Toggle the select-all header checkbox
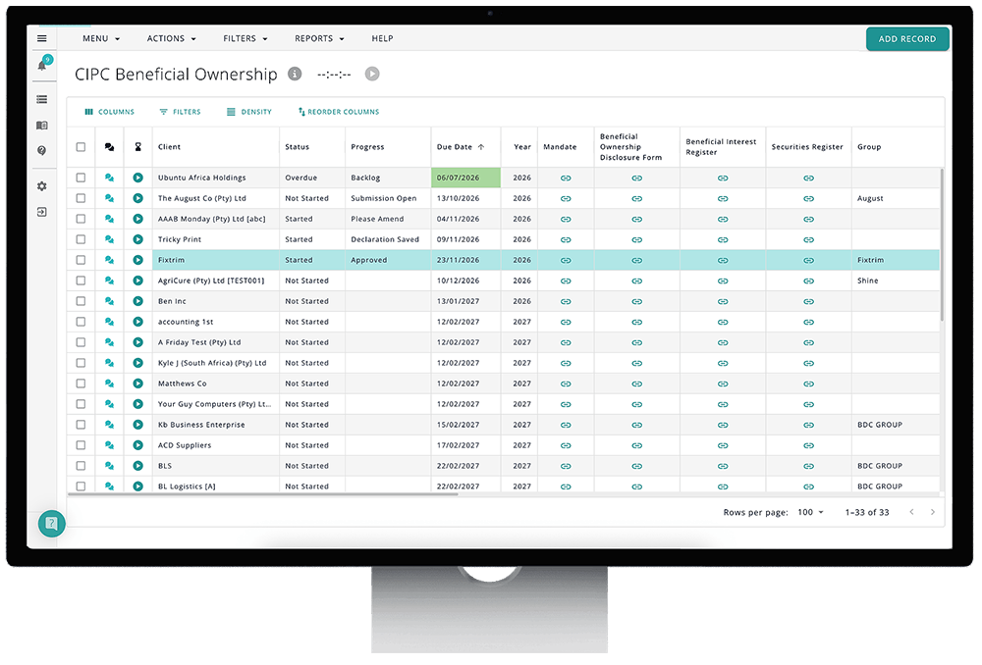982x665 pixels. pos(81,147)
